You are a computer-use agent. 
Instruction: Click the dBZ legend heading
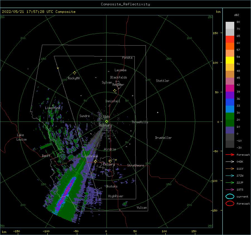tap(236, 15)
